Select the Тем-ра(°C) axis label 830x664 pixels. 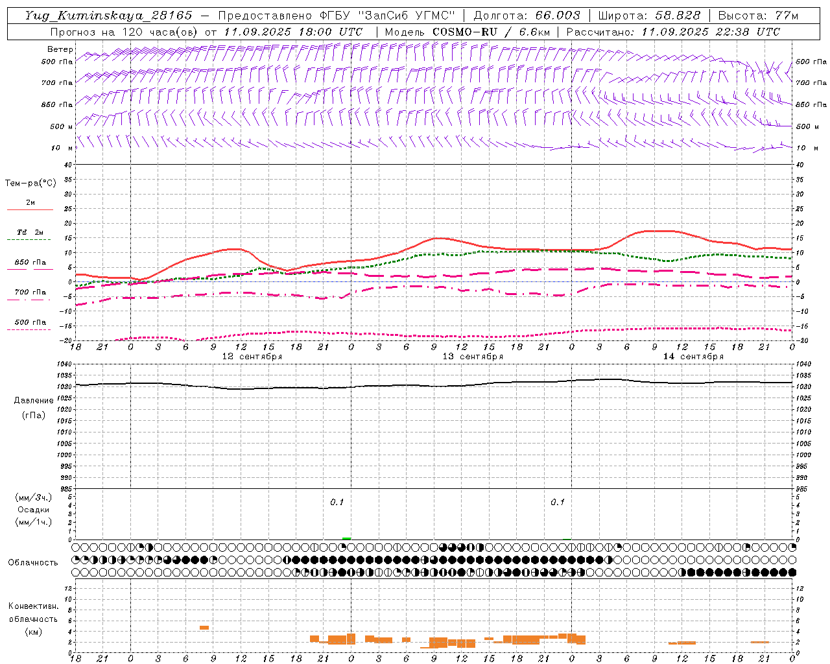click(x=30, y=184)
